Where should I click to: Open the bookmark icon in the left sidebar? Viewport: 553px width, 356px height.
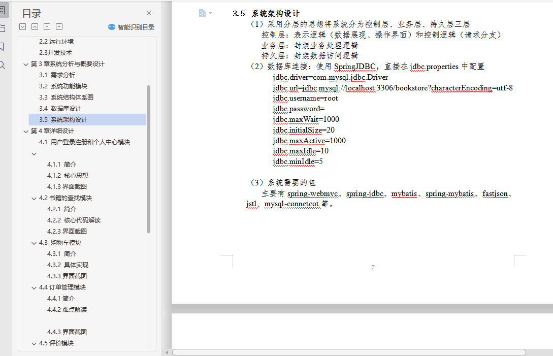pyautogui.click(x=2, y=47)
